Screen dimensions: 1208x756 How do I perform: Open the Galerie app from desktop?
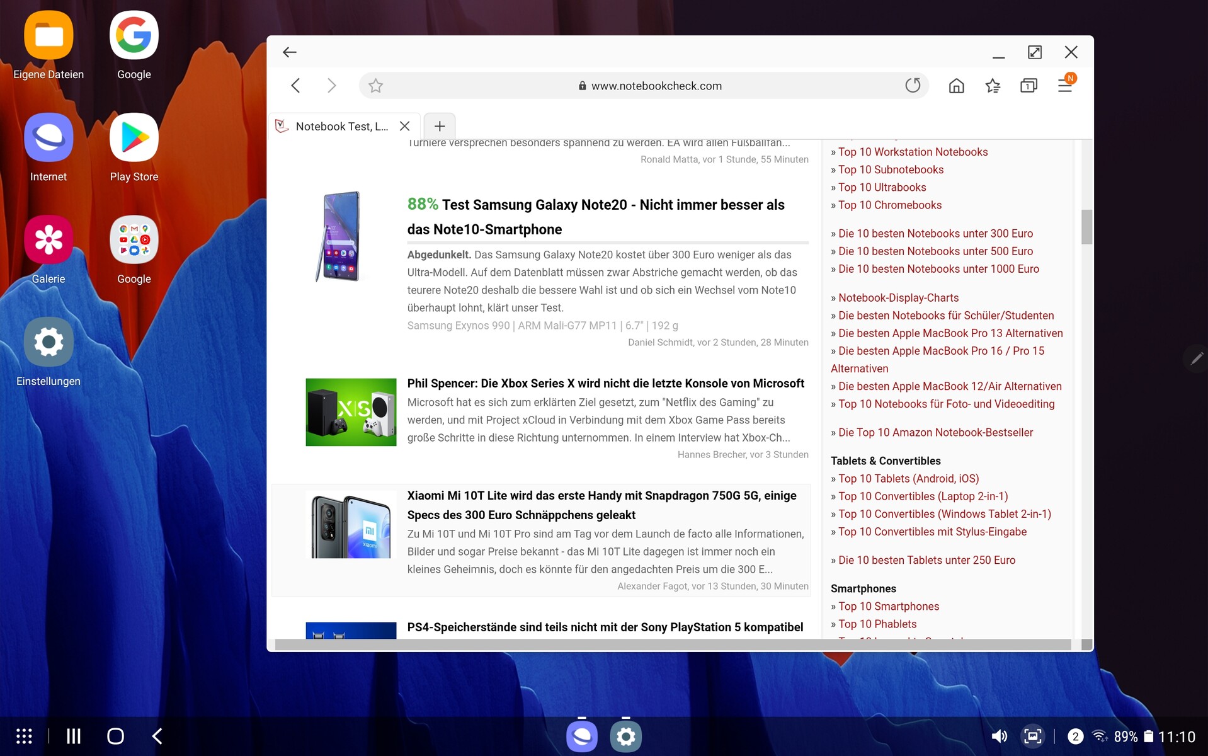48,240
